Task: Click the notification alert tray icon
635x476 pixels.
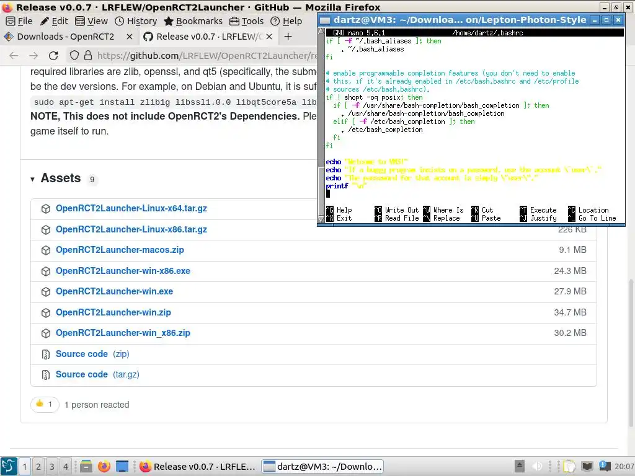Action: tap(605, 466)
